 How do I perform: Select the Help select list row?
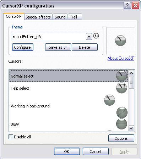69,88
